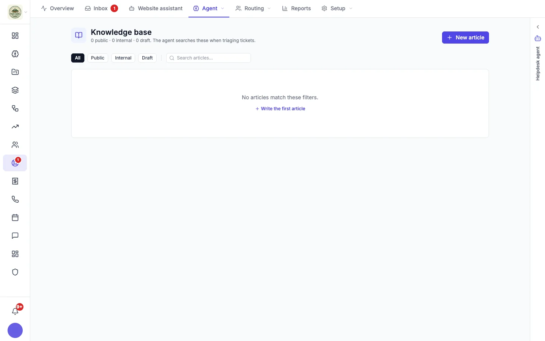The height and width of the screenshot is (341, 545).
Task: Open notifications bell with 9+ badge
Action: point(15,311)
